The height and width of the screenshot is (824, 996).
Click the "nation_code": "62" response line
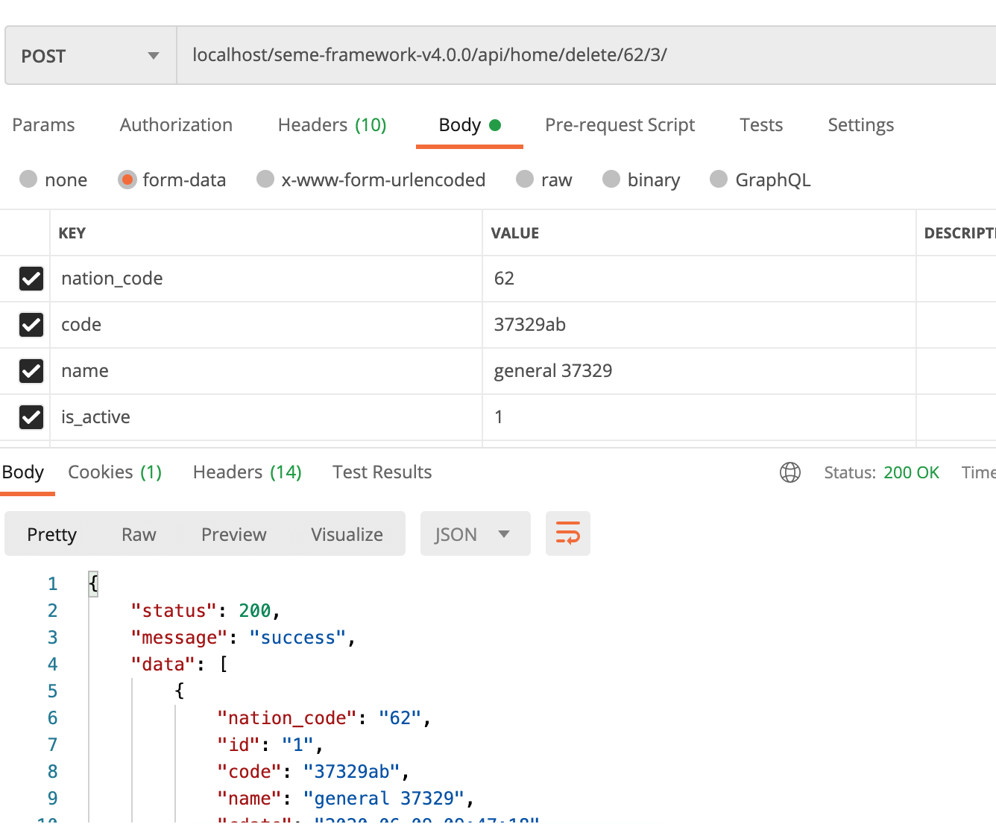tap(324, 718)
